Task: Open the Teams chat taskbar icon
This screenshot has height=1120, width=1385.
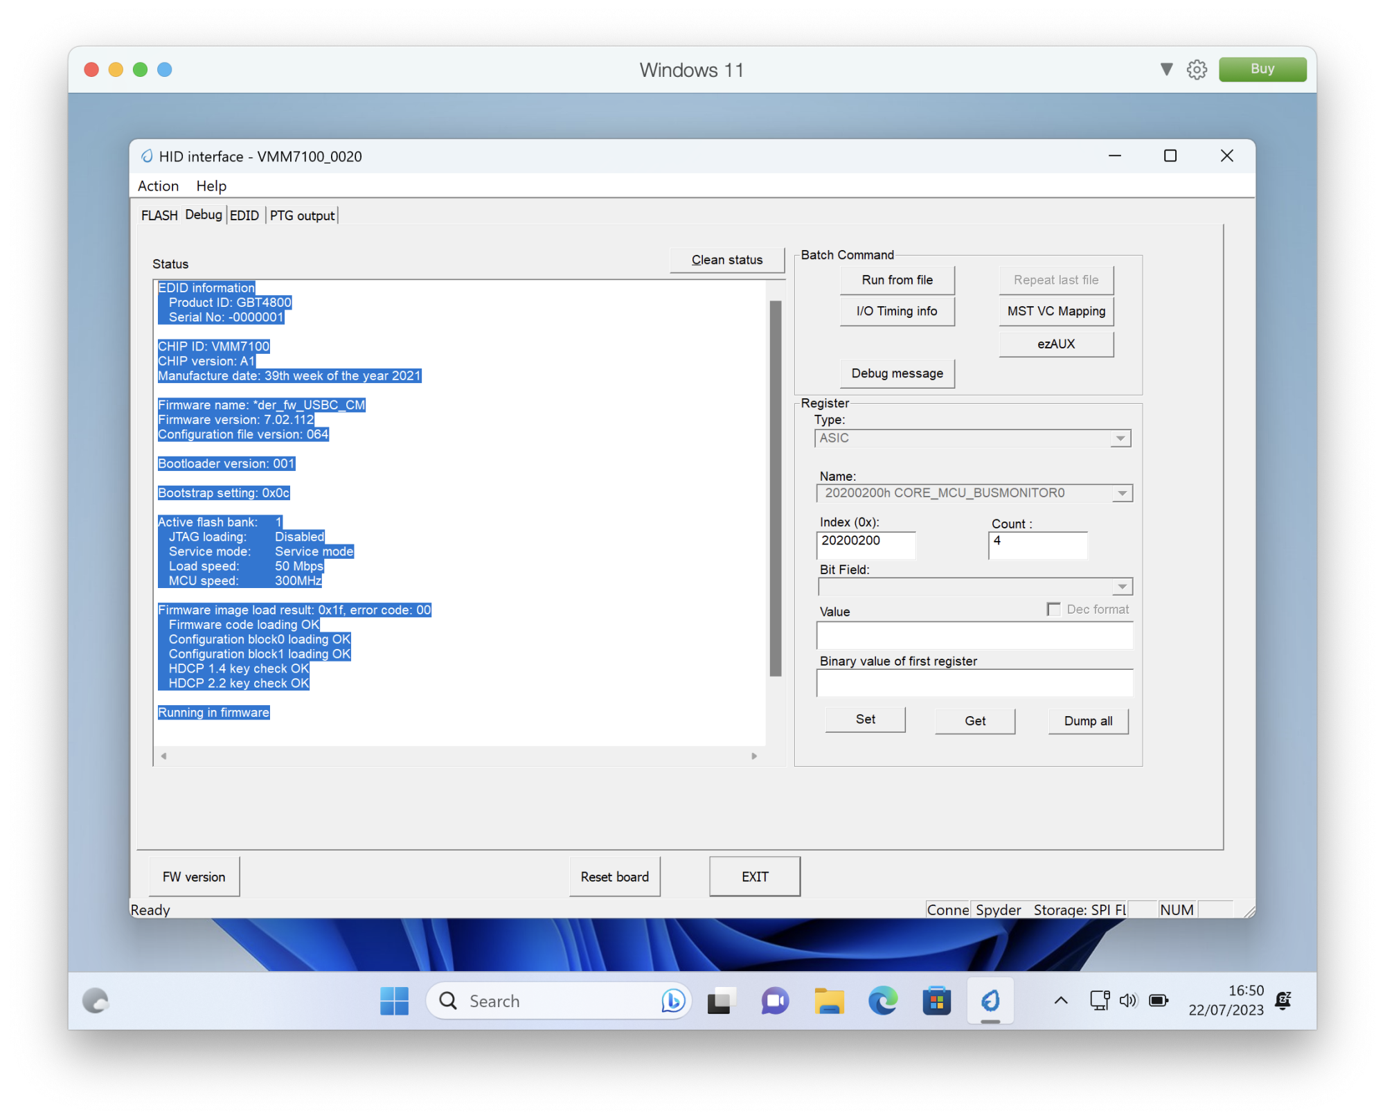Action: click(775, 1001)
